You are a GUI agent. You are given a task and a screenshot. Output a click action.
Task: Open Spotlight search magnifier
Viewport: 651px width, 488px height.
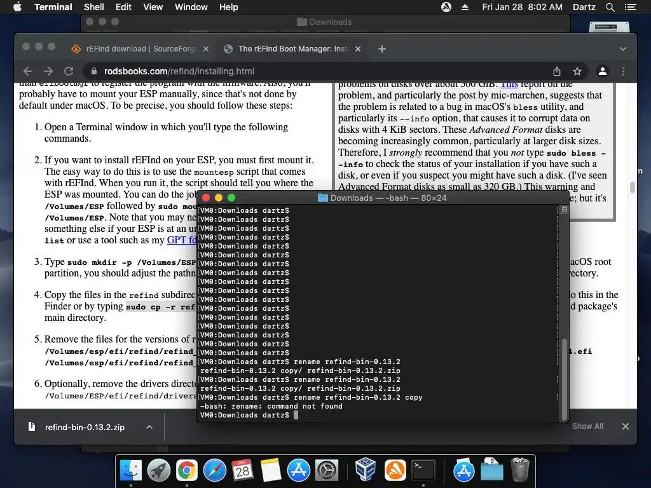tap(610, 7)
